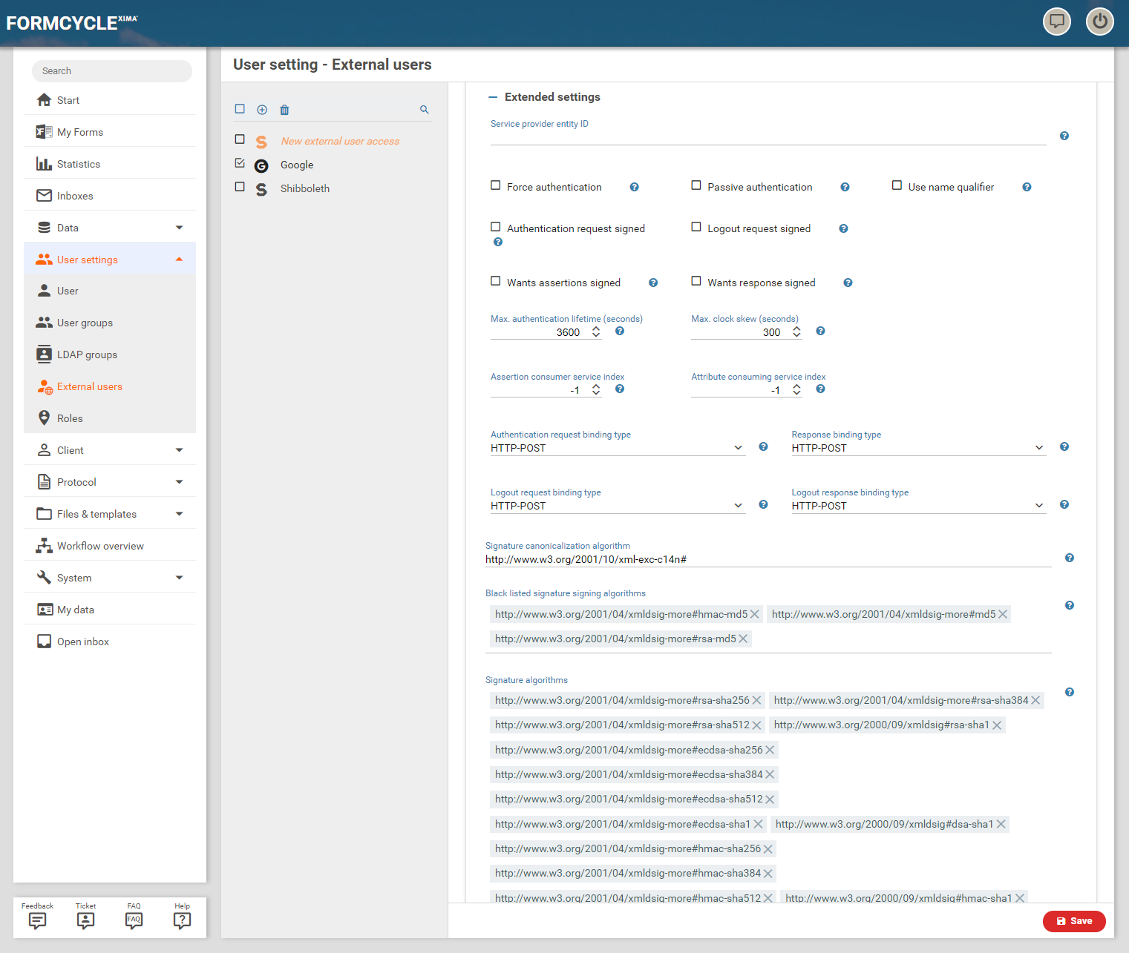
Task: Open the chat feedback icon in header
Action: 1057,21
